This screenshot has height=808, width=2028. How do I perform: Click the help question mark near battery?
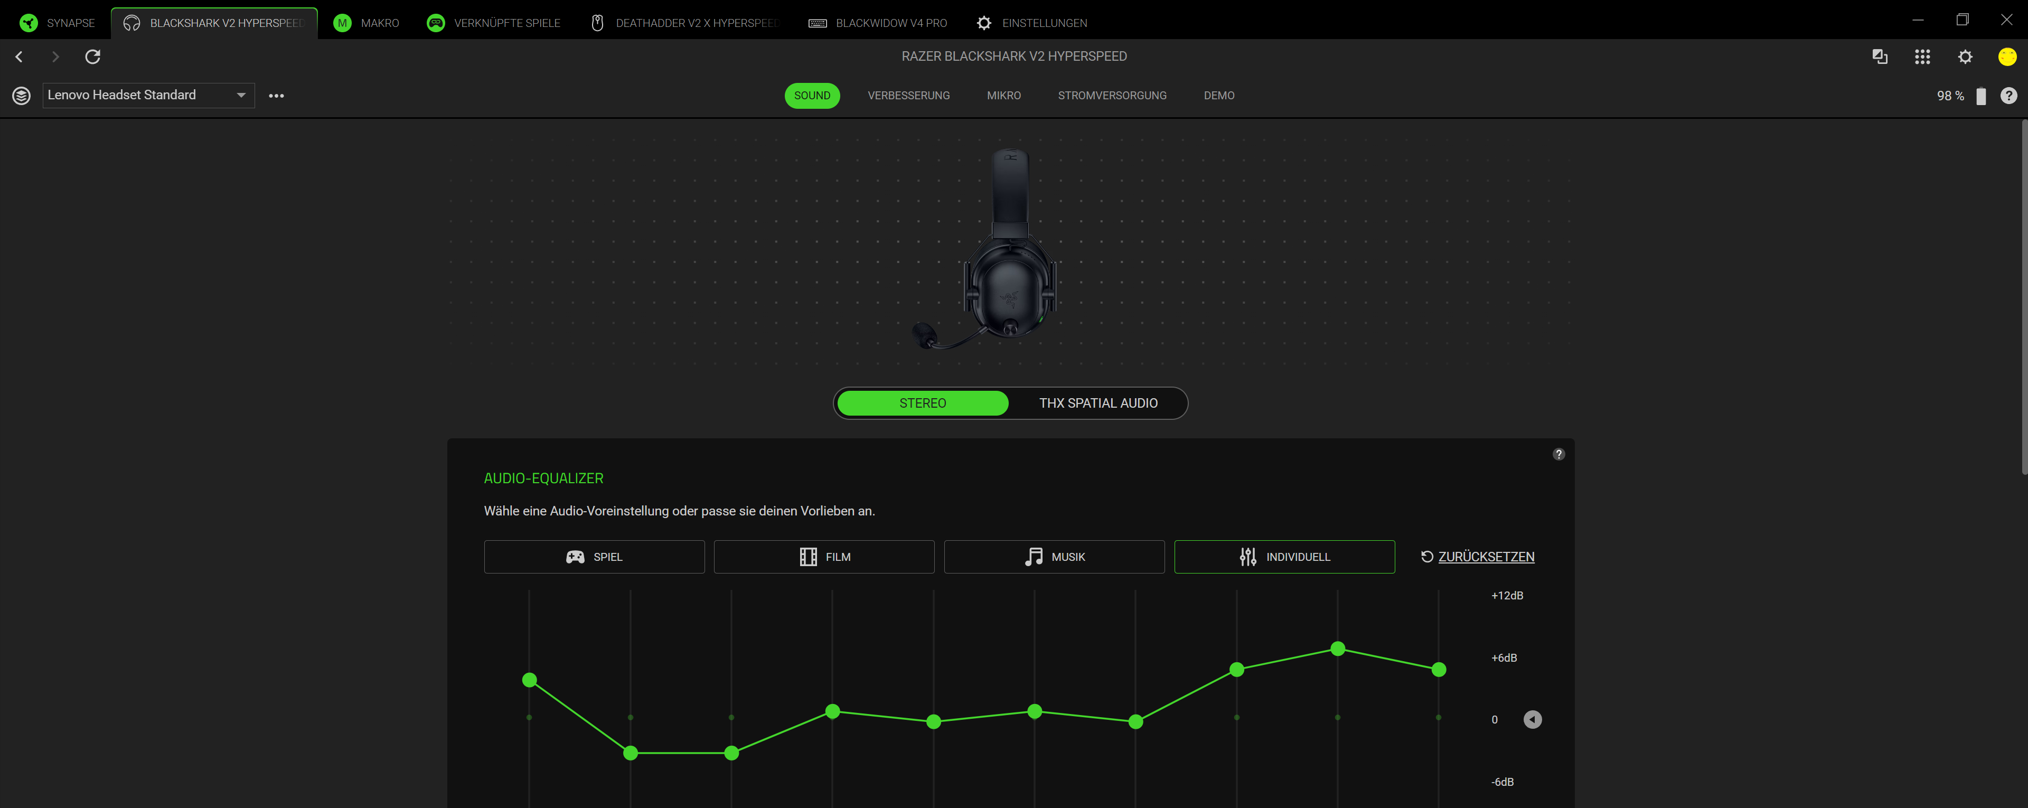click(x=2008, y=95)
